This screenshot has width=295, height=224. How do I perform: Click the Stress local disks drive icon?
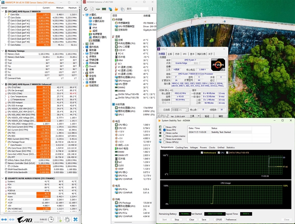(160, 139)
